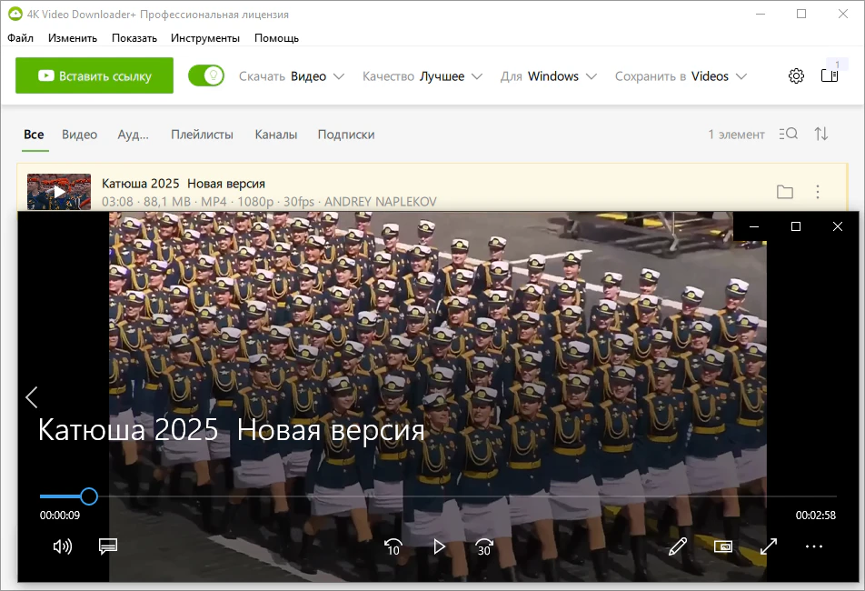
Task: Skip forward 30 seconds in player
Action: point(483,546)
